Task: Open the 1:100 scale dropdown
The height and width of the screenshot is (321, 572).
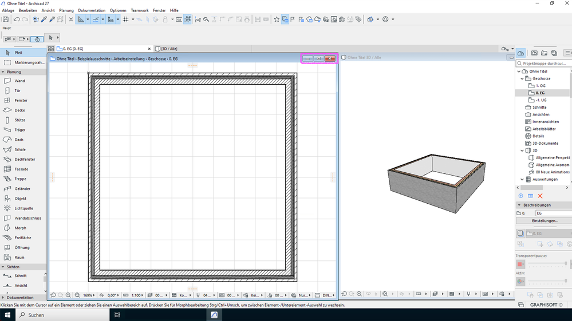Action: pyautogui.click(x=136, y=295)
